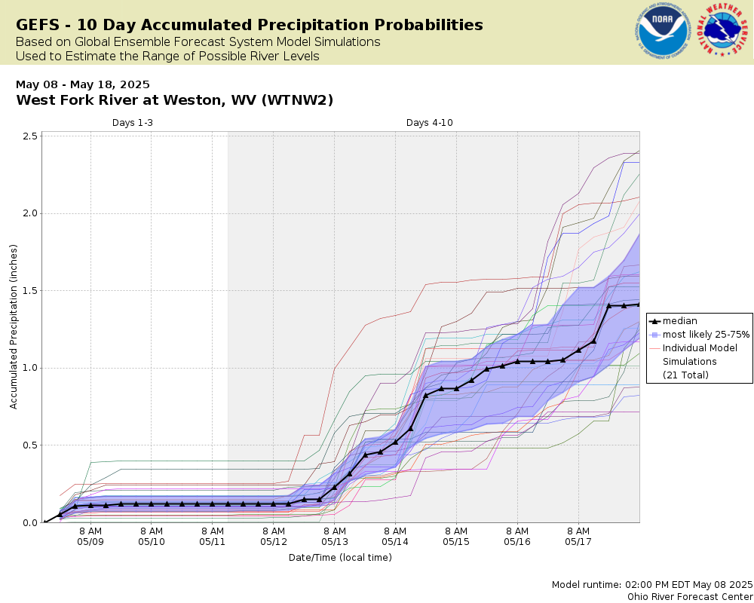This screenshot has height=603, width=754.
Task: Click the Model runtime text
Action: (x=652, y=585)
